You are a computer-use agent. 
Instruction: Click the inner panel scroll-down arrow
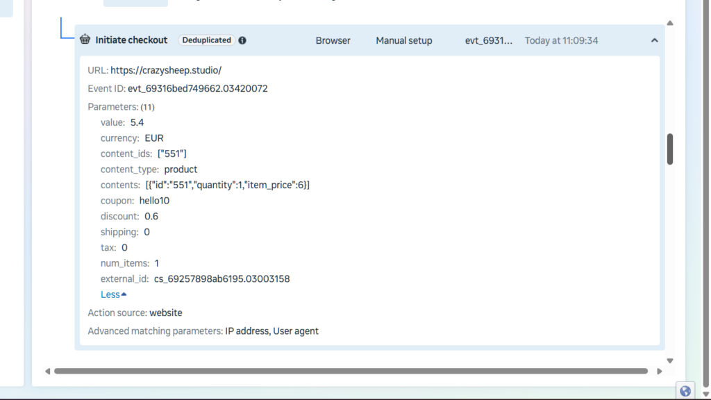click(x=670, y=360)
